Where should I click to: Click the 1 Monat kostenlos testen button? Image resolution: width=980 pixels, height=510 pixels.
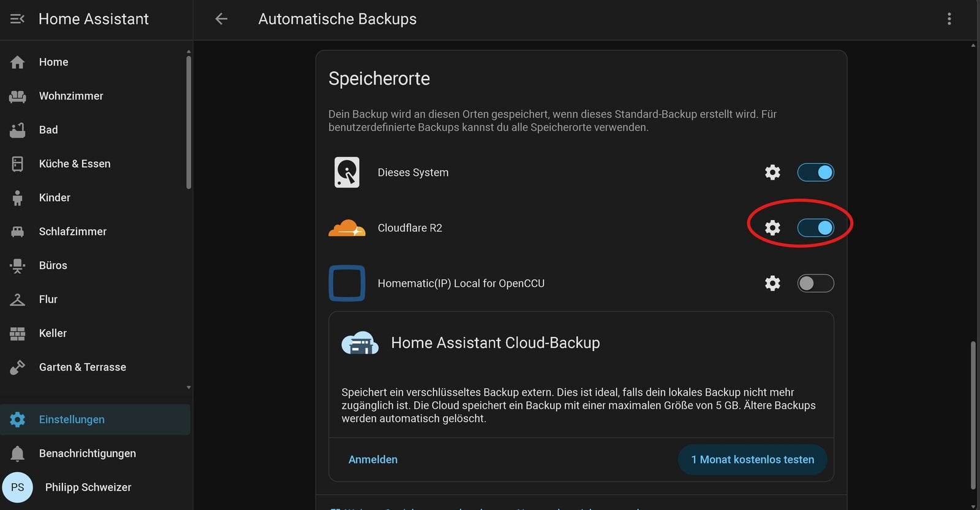tap(753, 459)
